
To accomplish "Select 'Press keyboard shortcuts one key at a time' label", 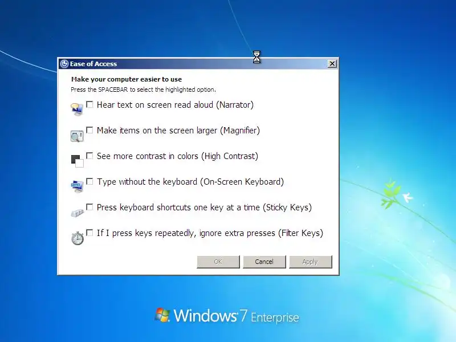I will coord(204,207).
